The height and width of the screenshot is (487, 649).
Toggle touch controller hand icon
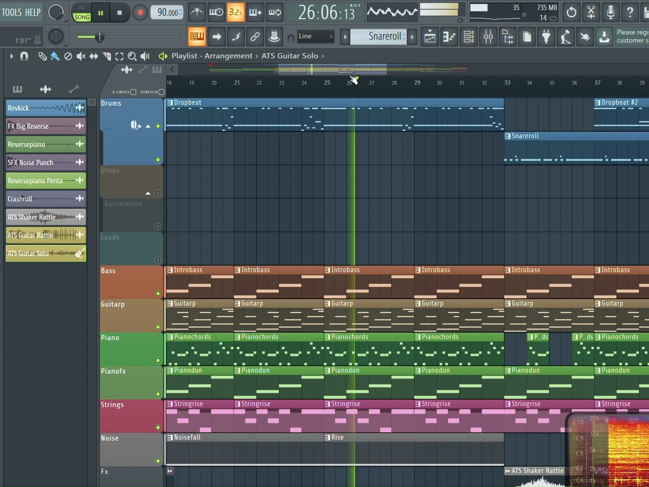585,37
